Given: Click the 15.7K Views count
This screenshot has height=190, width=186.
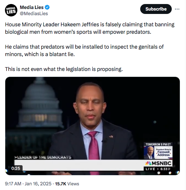Looking at the screenshot, I should point(67,184).
